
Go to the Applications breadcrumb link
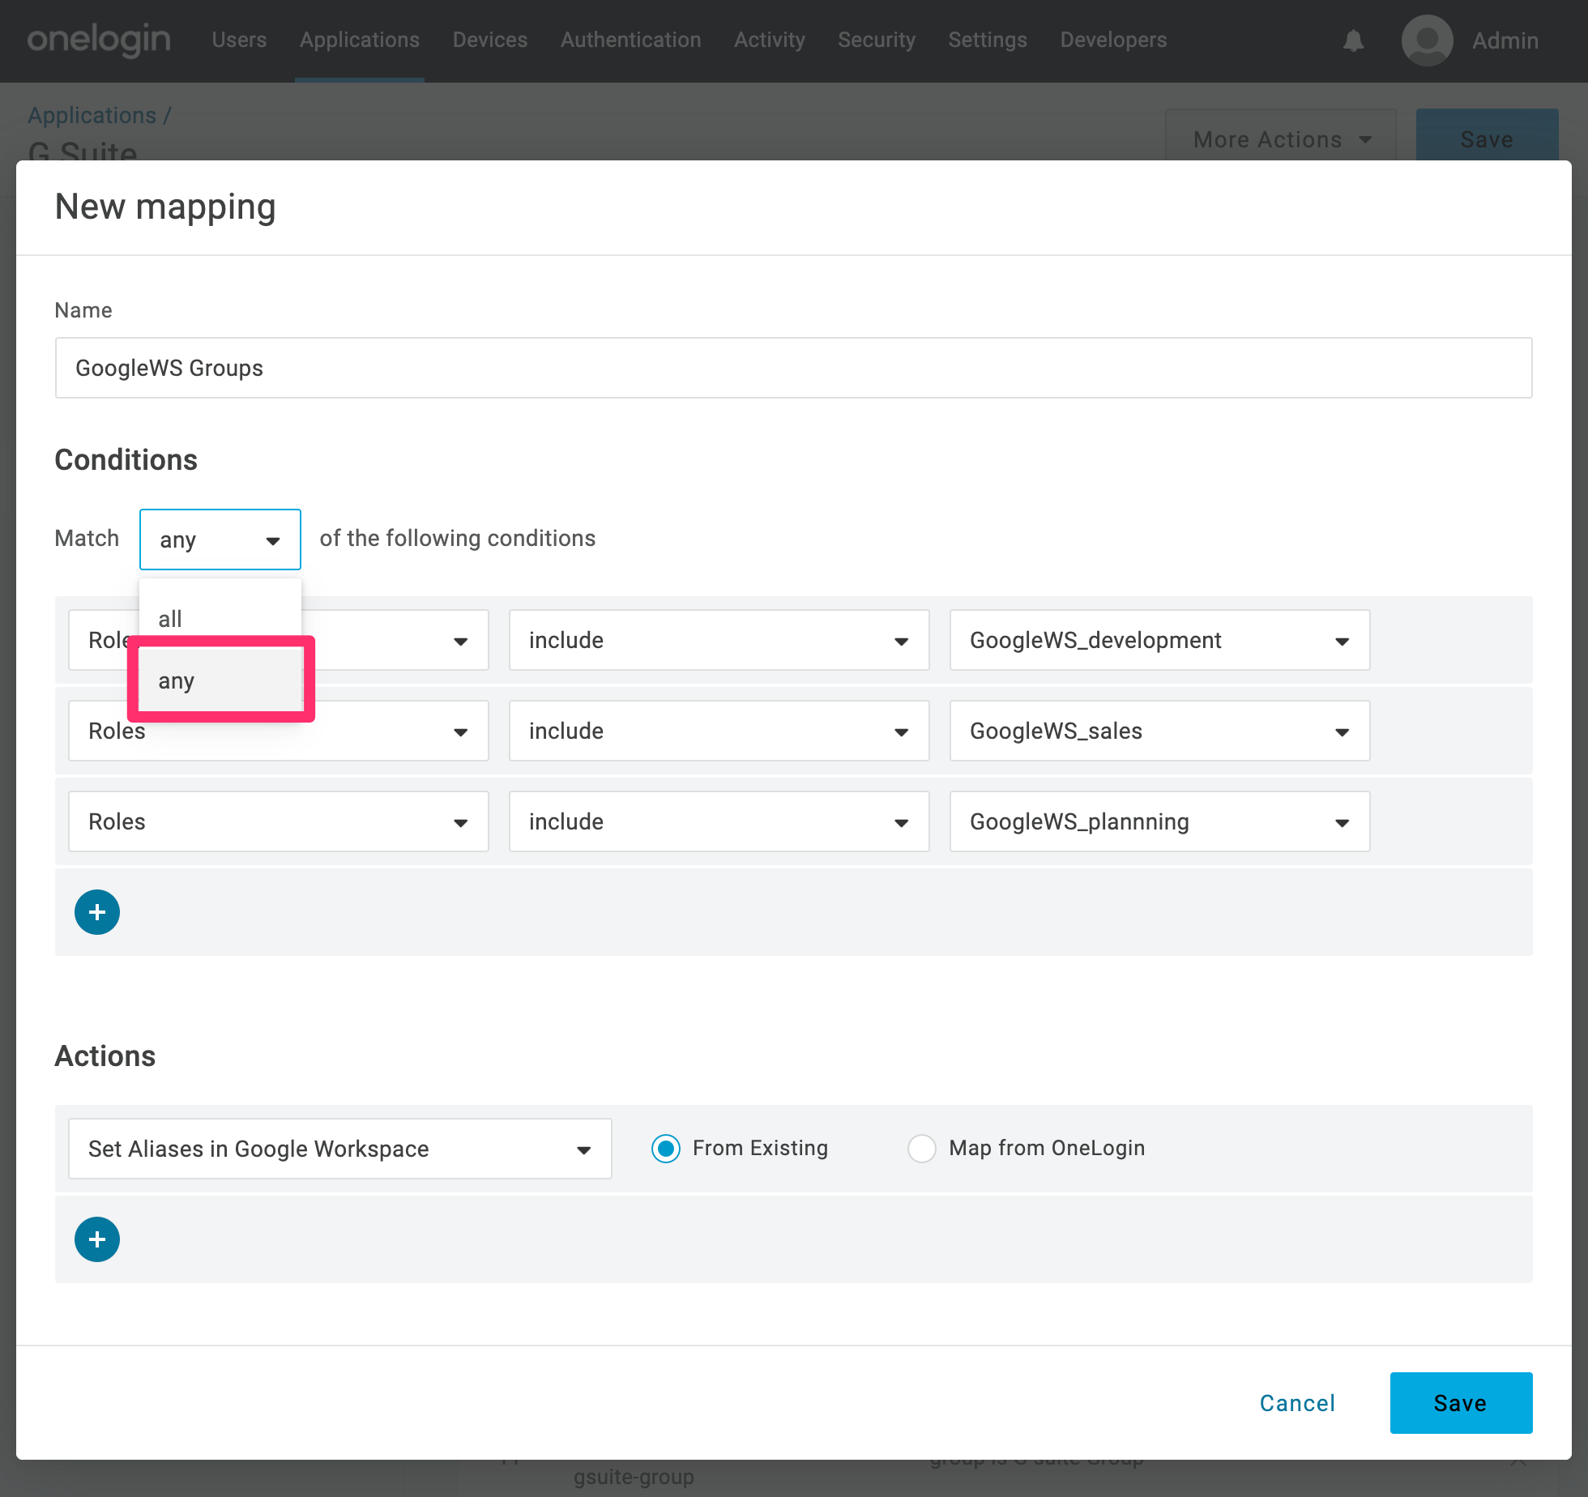point(92,115)
